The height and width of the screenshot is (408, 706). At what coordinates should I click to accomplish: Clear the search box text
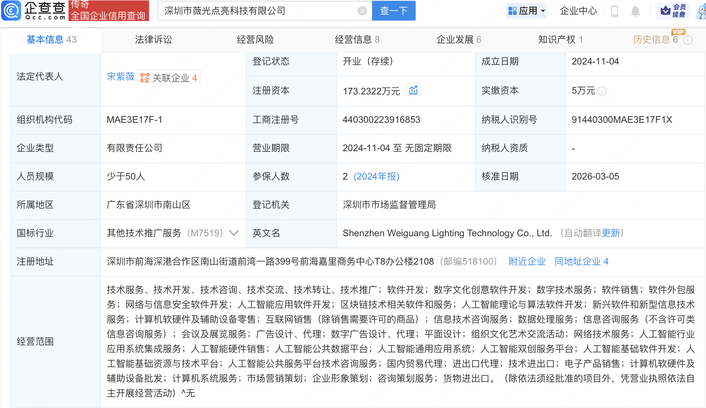tap(362, 11)
